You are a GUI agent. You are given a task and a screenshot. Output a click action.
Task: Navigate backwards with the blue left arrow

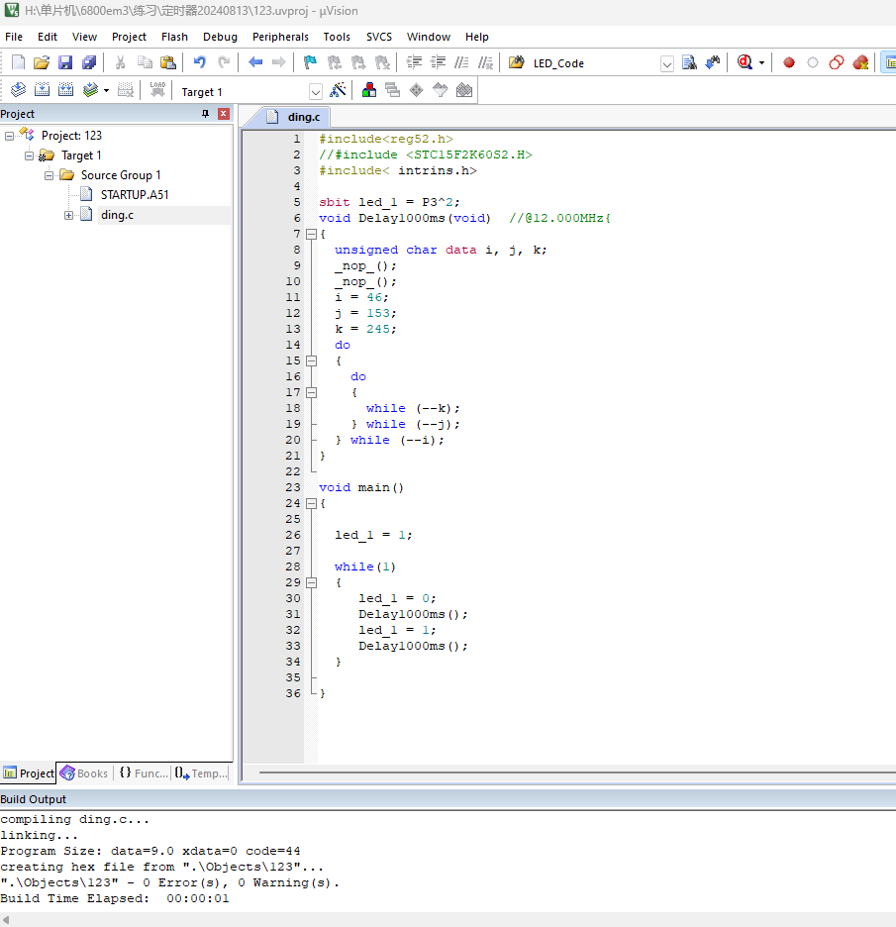255,62
